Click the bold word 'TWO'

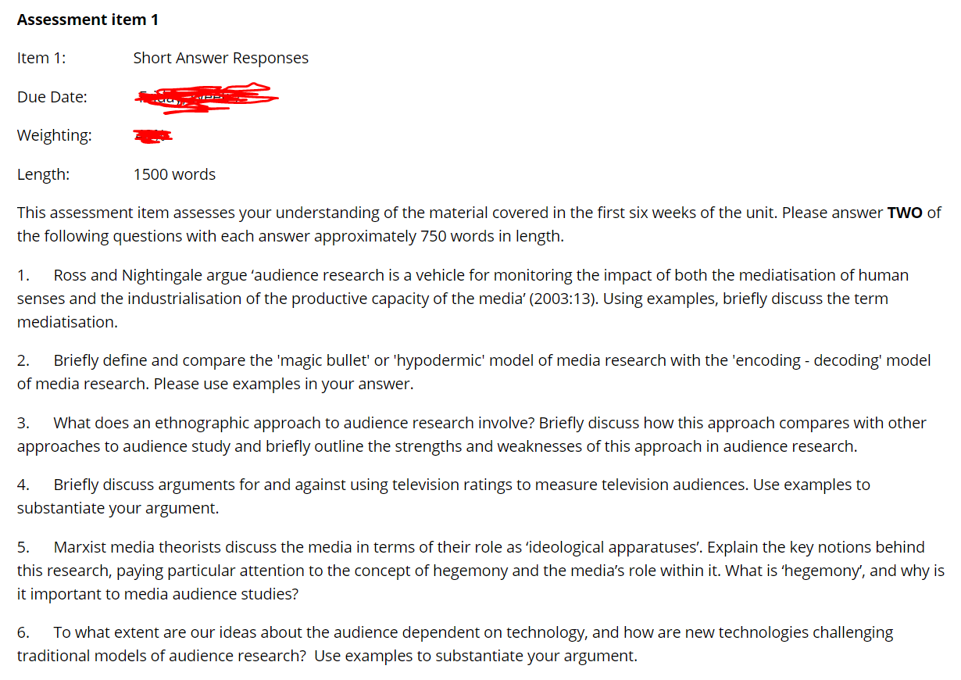[x=905, y=213]
